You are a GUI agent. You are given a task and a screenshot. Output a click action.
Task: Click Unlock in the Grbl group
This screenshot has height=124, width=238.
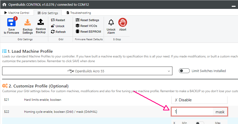pyautogui.click(x=58, y=26)
